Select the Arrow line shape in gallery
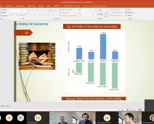The image size is (154, 124). 86,10
